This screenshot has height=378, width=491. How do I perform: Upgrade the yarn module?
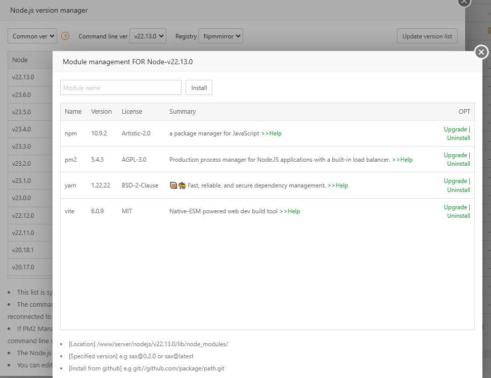455,181
